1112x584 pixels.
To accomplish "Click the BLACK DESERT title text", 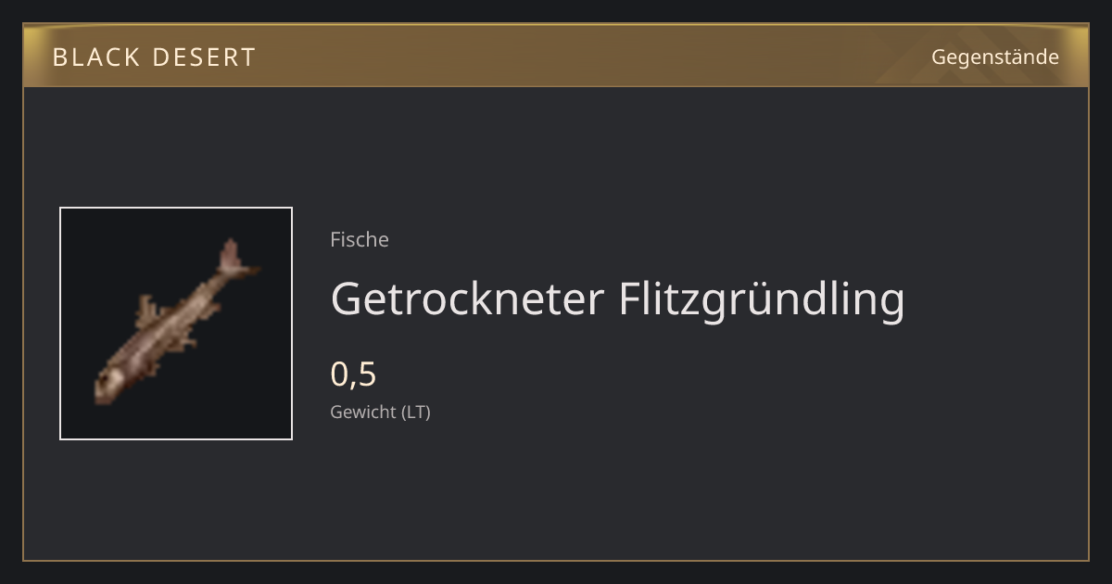I will [x=154, y=57].
